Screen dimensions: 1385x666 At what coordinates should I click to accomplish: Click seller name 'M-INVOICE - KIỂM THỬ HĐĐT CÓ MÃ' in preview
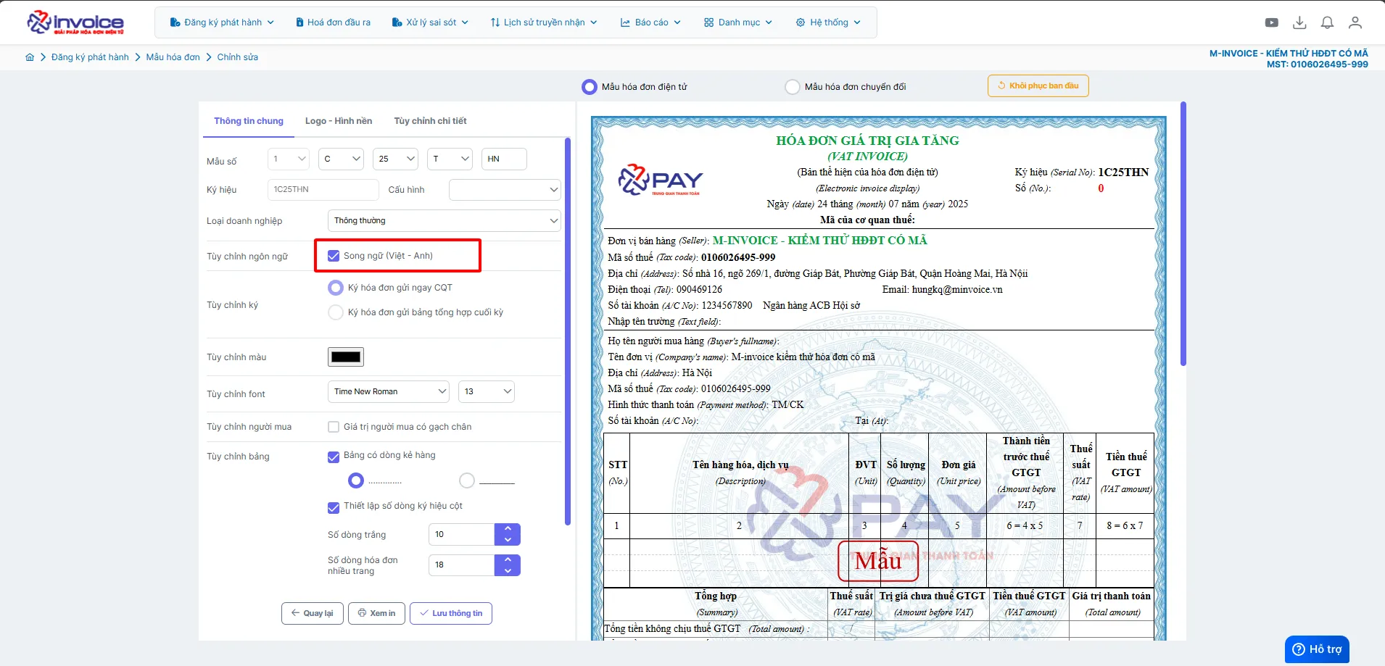[819, 241]
